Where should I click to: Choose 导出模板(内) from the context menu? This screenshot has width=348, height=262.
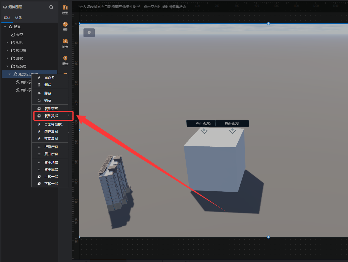click(50, 124)
